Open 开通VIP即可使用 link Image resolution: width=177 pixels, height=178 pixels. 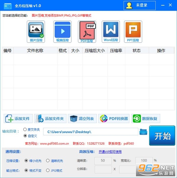coord(110,152)
